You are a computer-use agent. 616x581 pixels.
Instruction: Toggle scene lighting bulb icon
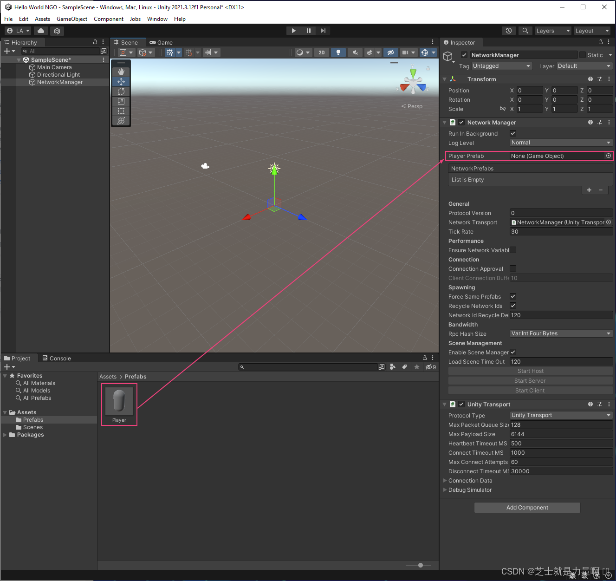[338, 52]
